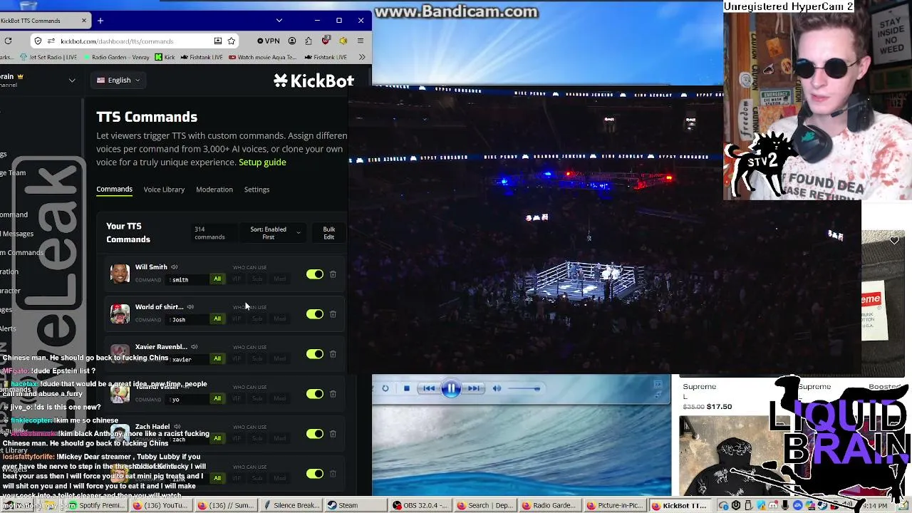Open the English language dropdown
This screenshot has height=513, width=912.
click(118, 81)
